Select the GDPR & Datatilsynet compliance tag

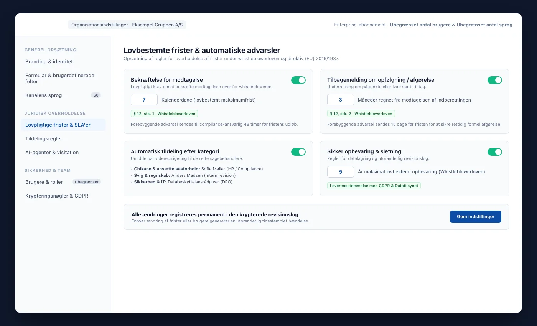pyautogui.click(x=374, y=186)
